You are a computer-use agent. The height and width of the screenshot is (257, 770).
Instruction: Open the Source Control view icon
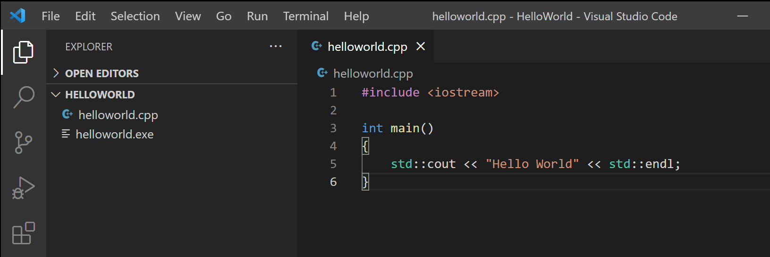(x=23, y=142)
